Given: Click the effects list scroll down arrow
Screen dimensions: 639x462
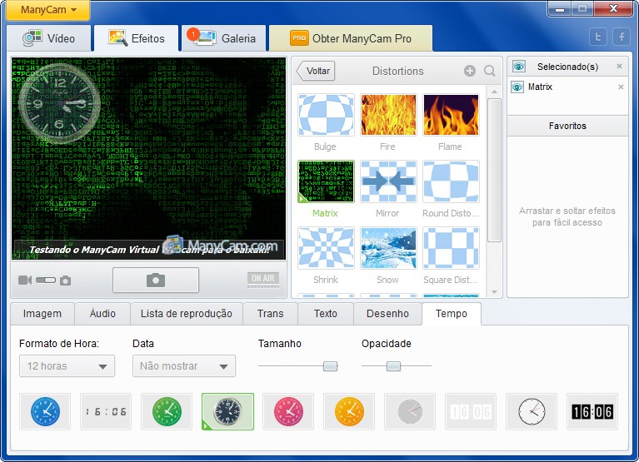Looking at the screenshot, I should tap(494, 292).
